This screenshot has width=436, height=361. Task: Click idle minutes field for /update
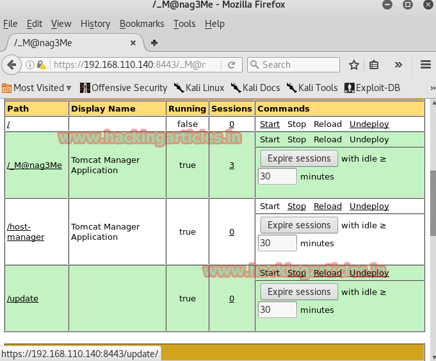[277, 310]
